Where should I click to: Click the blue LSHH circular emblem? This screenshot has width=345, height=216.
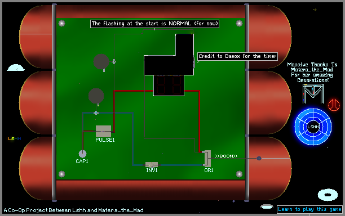(x=313, y=127)
